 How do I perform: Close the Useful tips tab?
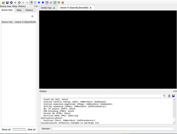click(x=54, y=8)
